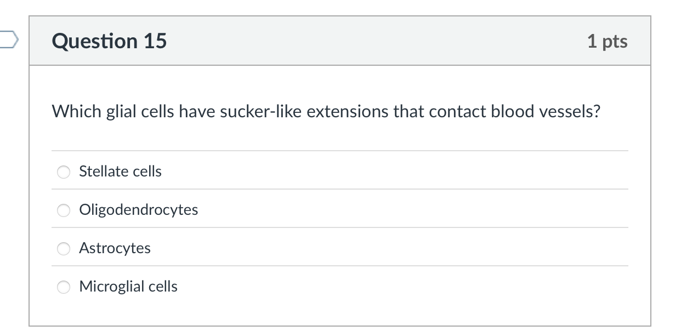The image size is (681, 331).
Task: Click the 'Stellate cells' answer text
Action: click(x=120, y=172)
